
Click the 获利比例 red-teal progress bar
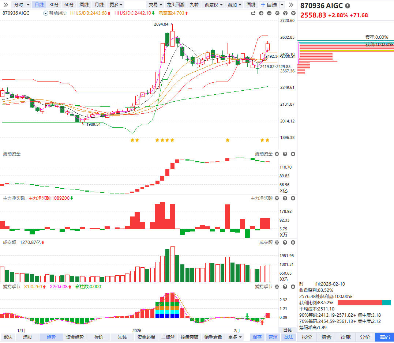(x=364, y=303)
